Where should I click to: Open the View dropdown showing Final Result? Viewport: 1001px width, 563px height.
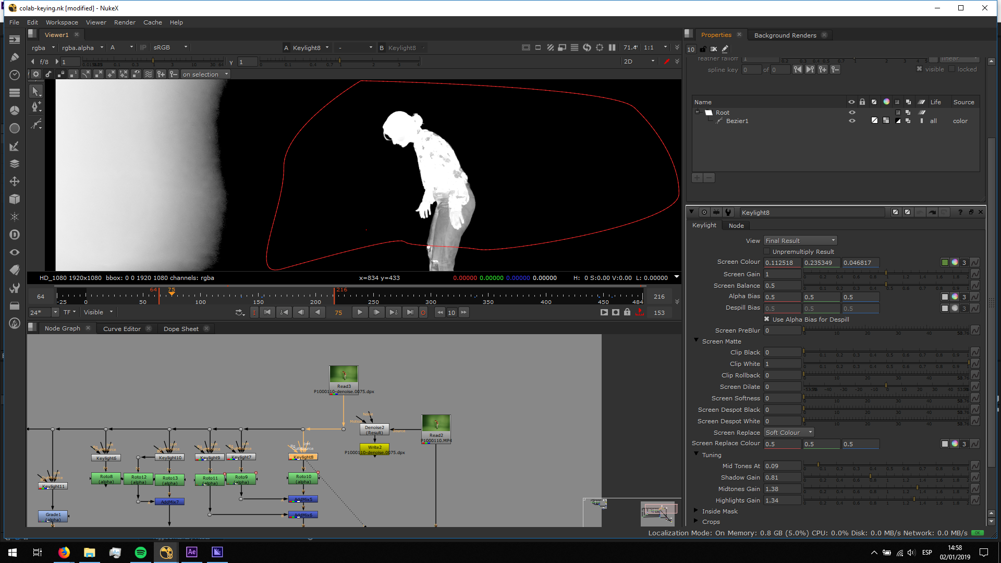point(800,241)
